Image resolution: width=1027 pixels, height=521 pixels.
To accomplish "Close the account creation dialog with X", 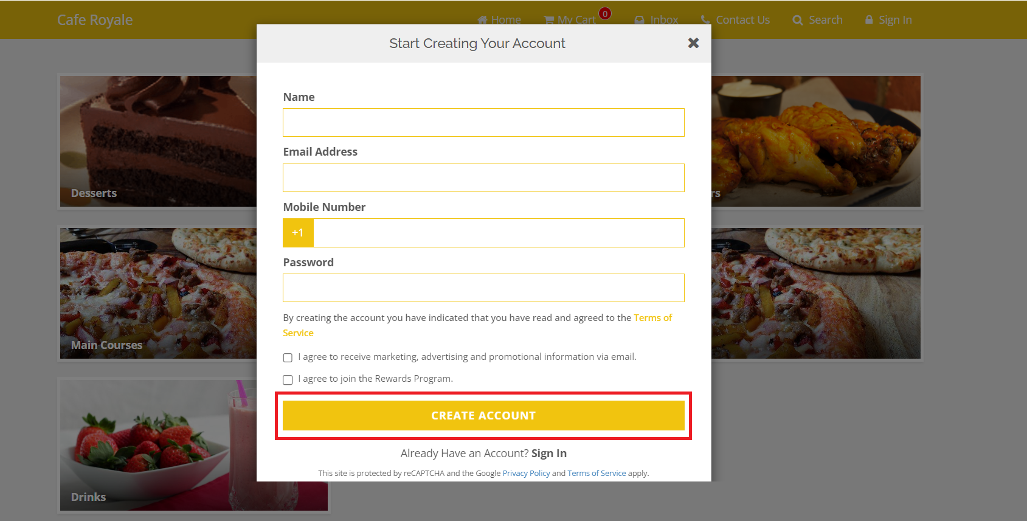I will (693, 43).
